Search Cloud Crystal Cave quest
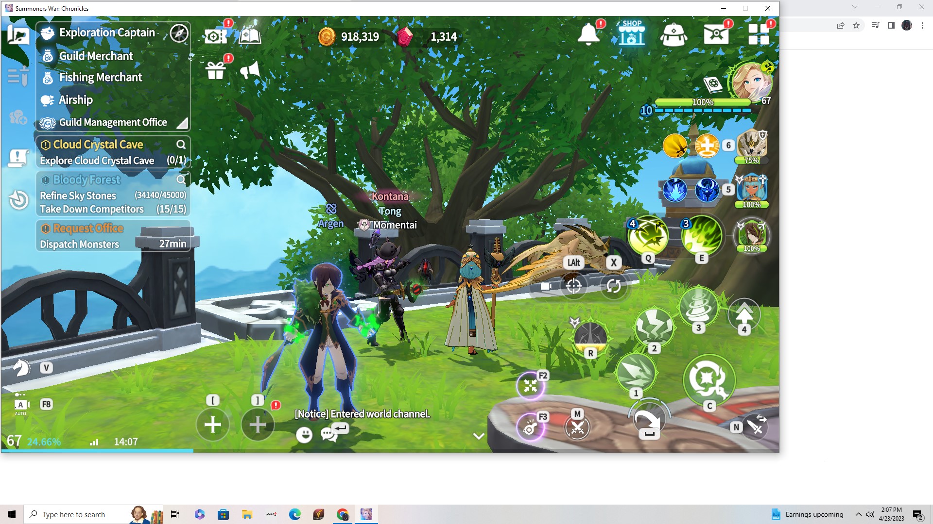The image size is (933, 524). tap(181, 145)
